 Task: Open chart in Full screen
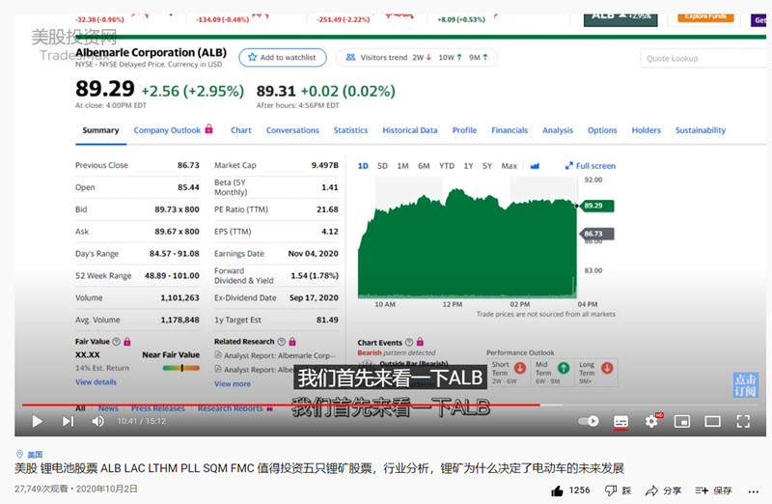[x=591, y=166]
